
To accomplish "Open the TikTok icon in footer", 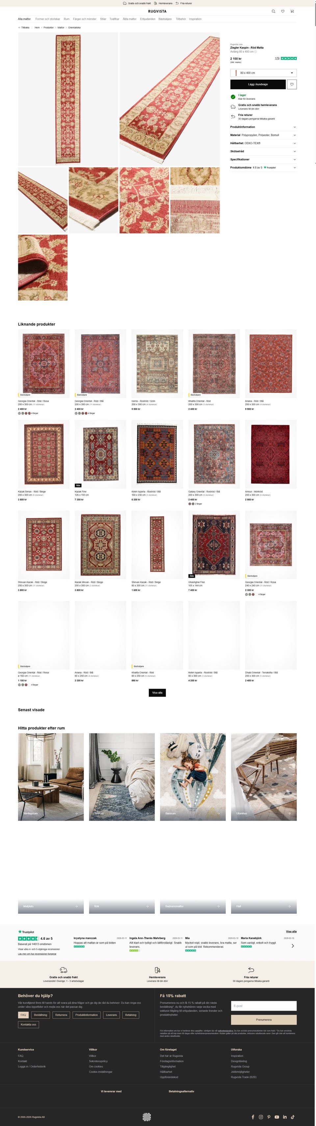I will pos(293,1117).
